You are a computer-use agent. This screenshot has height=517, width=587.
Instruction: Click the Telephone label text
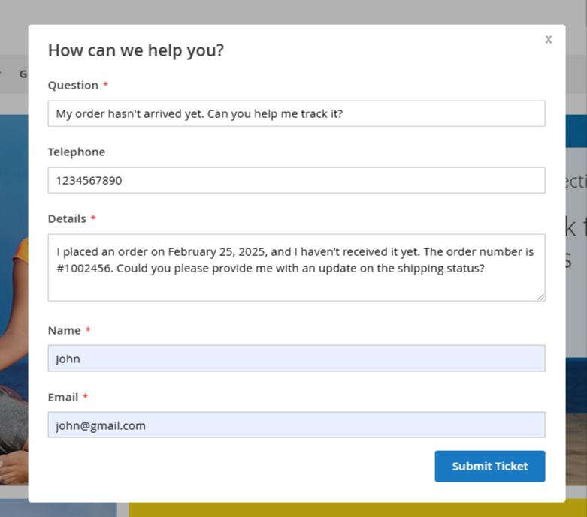point(77,152)
